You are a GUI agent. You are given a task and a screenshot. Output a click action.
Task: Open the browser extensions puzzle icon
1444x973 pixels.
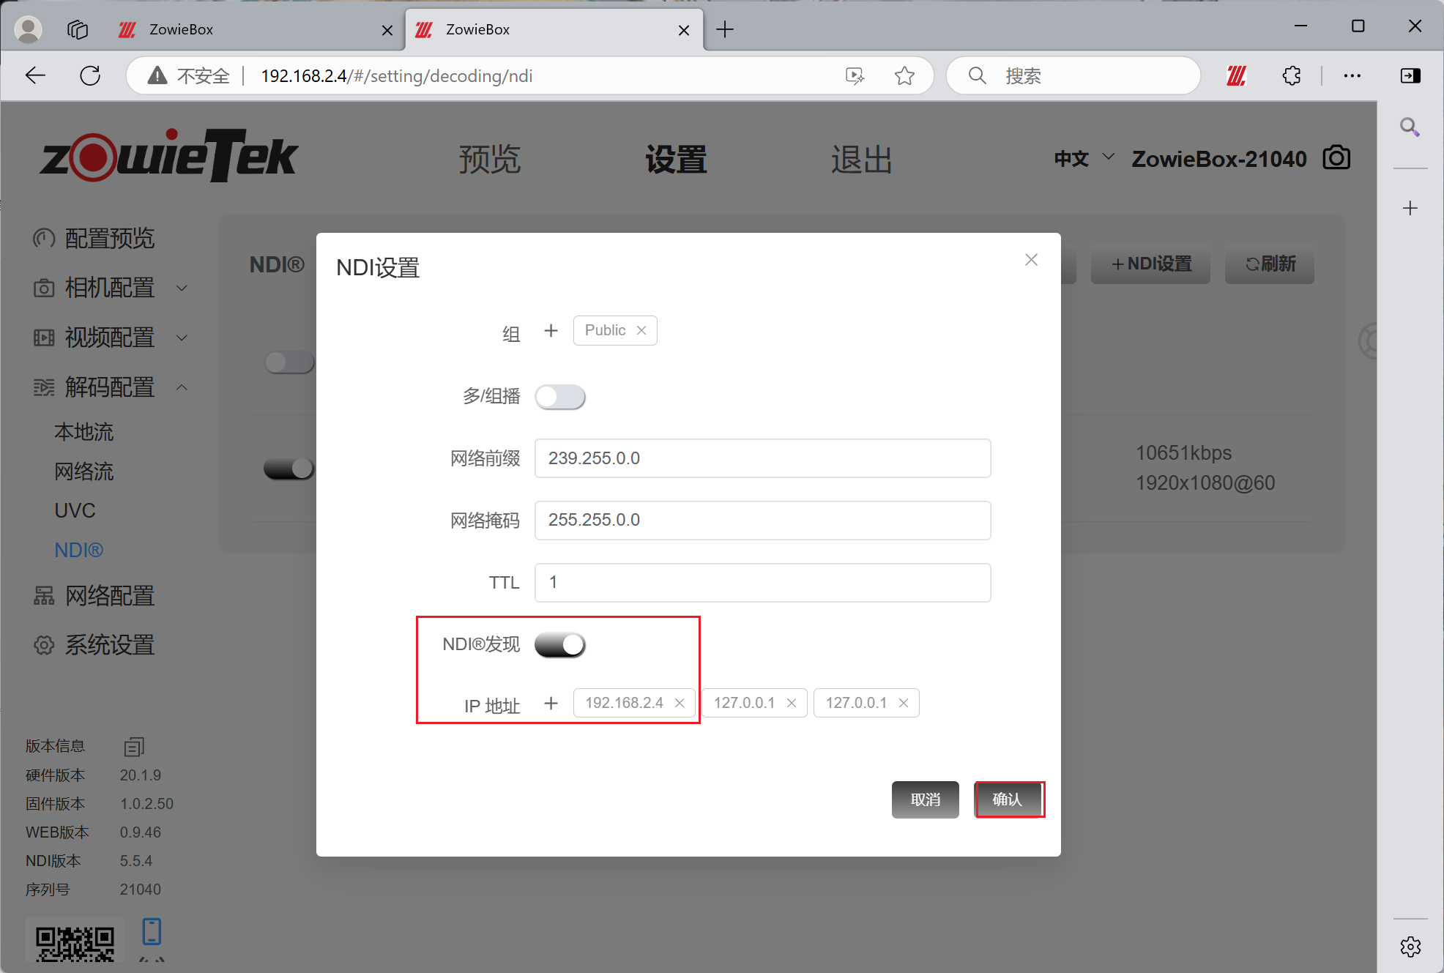(x=1292, y=75)
